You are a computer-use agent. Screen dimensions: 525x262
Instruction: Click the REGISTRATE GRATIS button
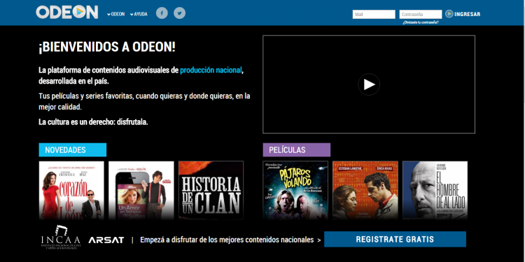pos(395,239)
